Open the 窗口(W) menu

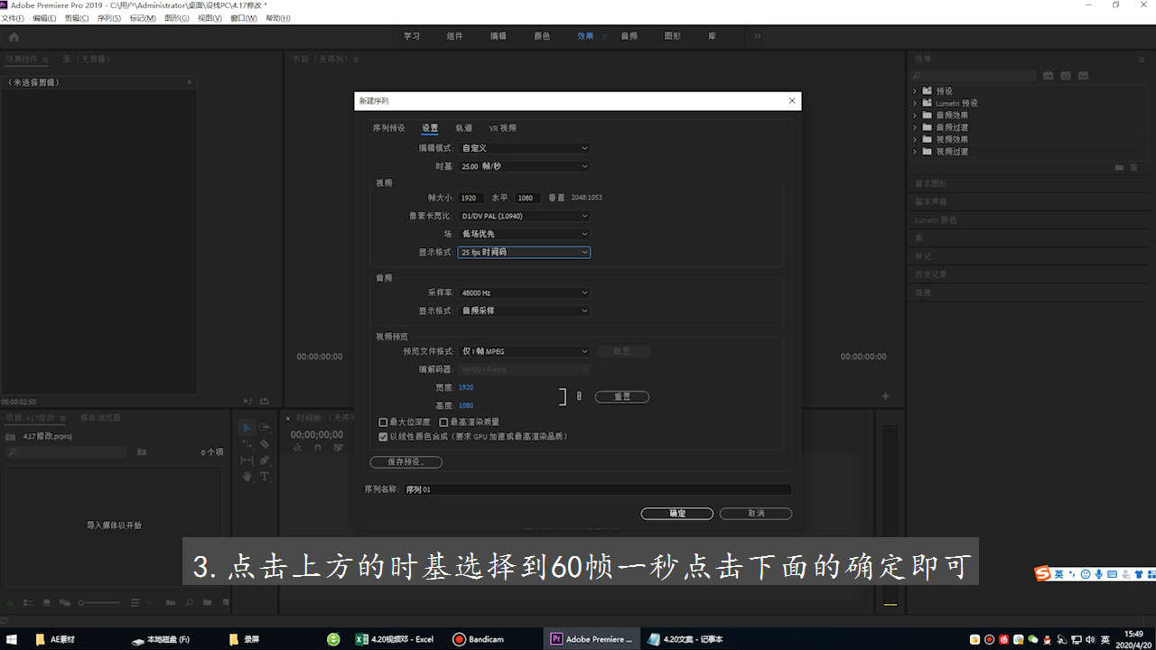coord(243,18)
